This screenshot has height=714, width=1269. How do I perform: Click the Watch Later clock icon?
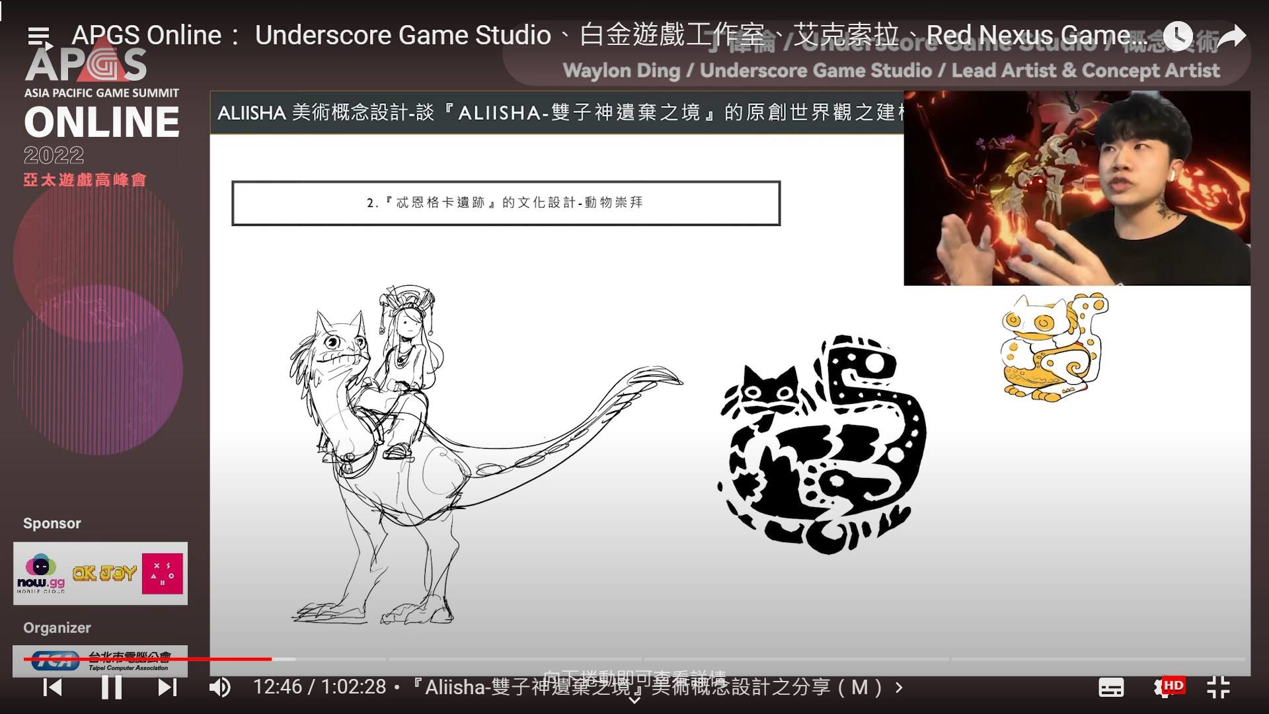[x=1178, y=36]
